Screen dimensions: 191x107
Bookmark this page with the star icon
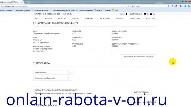click(x=172, y=6)
